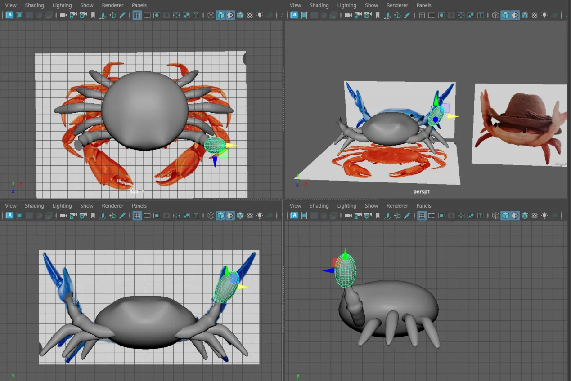
Task: Click Select Camera icon in front view toolbar
Action: pyautogui.click(x=63, y=216)
